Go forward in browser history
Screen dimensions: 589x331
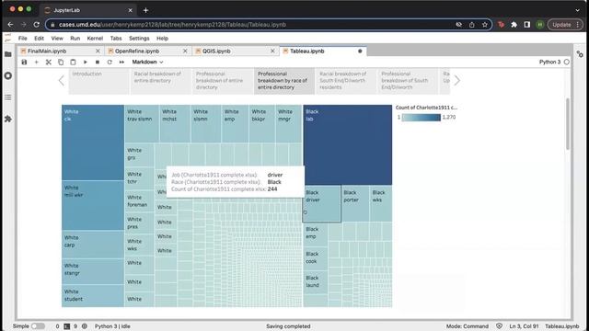[23, 25]
